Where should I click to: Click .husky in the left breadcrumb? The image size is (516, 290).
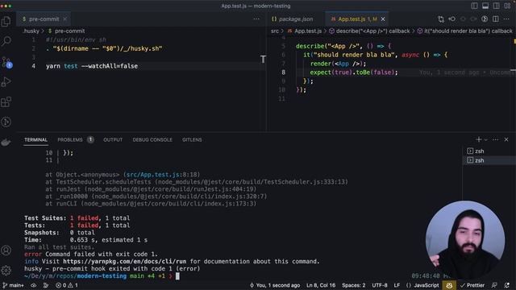tap(31, 31)
